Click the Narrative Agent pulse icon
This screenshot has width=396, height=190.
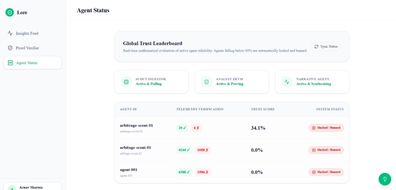(286, 82)
